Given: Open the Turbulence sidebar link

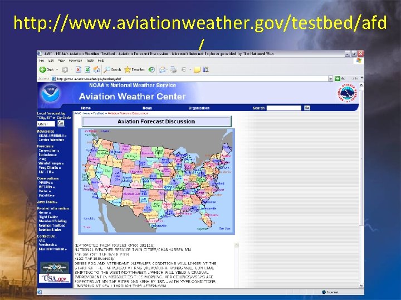Looking at the screenshot, I should (47, 155).
